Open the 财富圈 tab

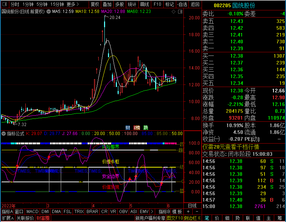[43, 218]
